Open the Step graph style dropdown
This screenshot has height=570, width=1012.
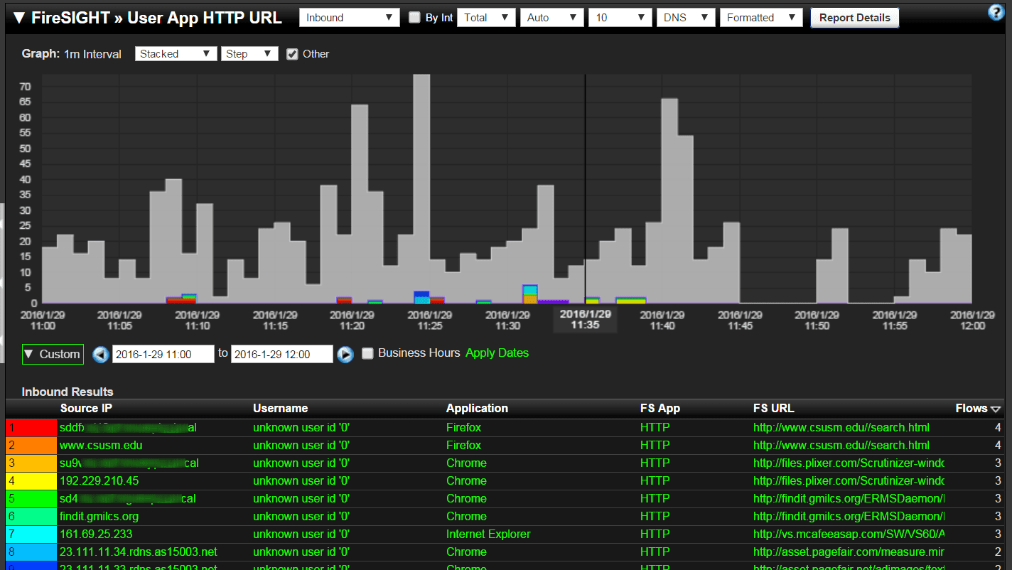tap(249, 54)
